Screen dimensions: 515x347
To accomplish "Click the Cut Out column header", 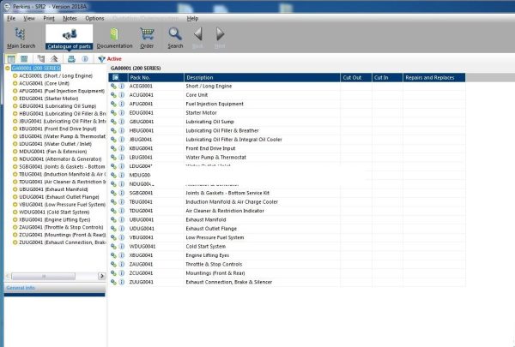I will (x=356, y=77).
